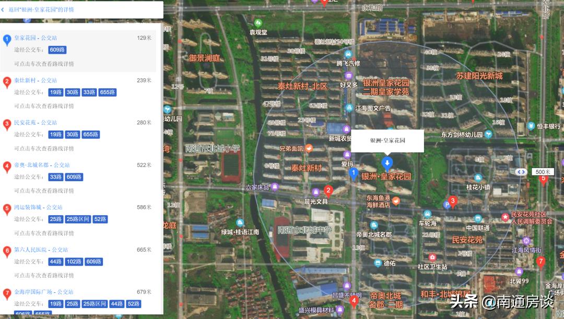Select 52路 under 鸿运装饰城 bus stop
The image size is (564, 319).
tap(100, 219)
